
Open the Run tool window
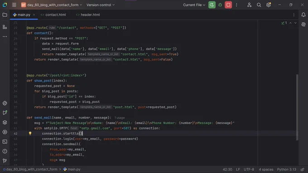5,112
